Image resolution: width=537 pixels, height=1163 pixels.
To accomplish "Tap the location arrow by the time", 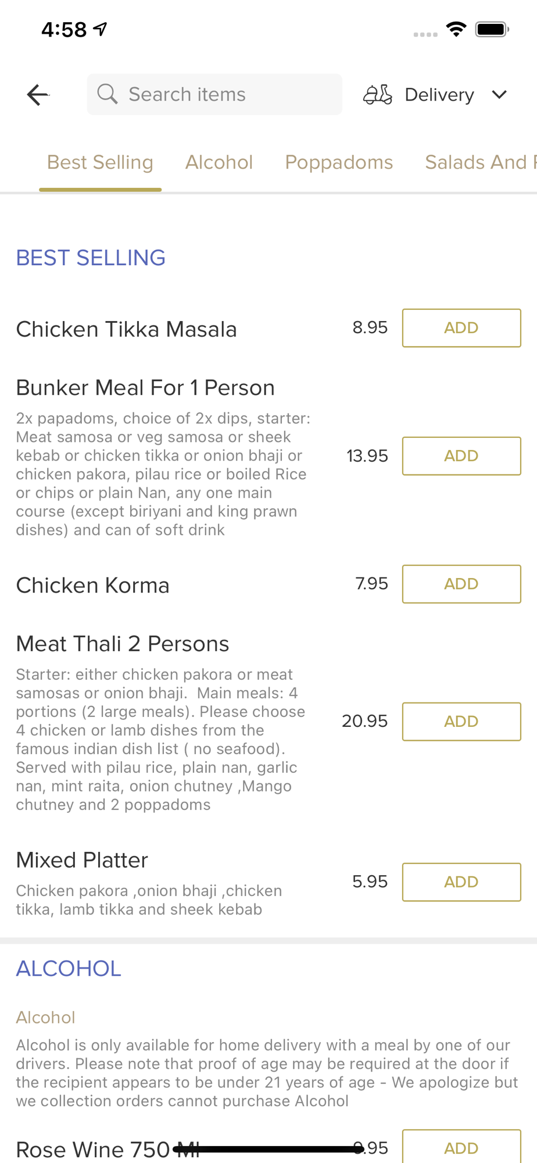I will click(101, 28).
